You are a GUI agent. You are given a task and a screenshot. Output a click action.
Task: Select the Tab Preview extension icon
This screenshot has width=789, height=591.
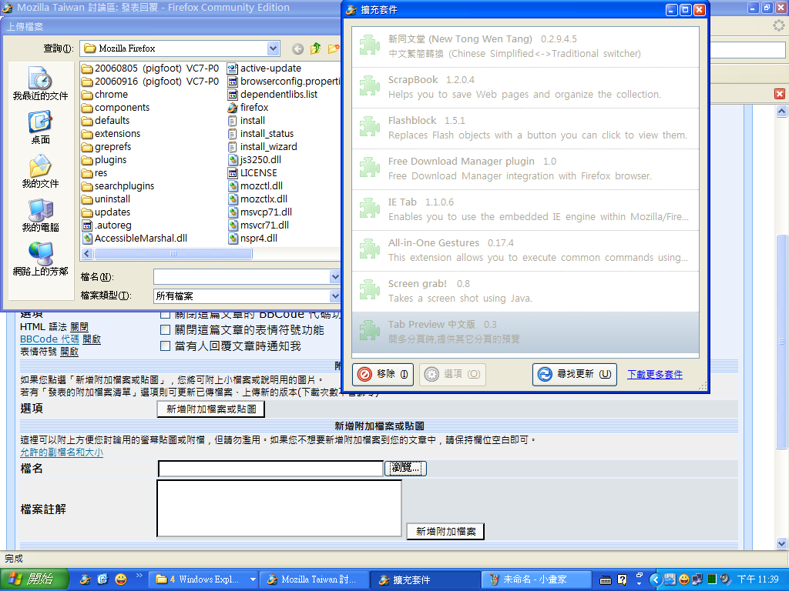click(369, 330)
